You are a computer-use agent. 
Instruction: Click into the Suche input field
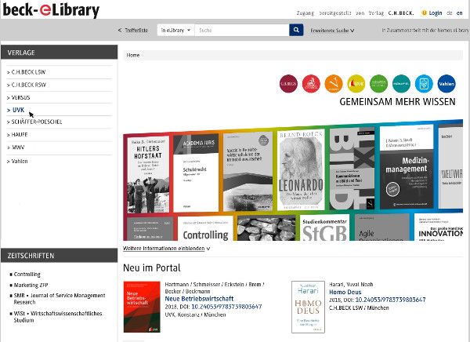pos(242,30)
